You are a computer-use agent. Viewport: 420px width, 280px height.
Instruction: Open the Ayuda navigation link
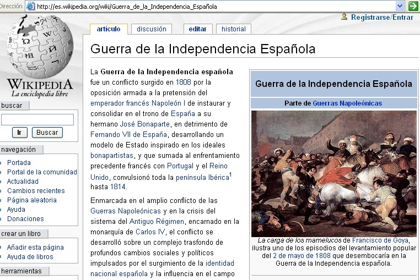click(16, 210)
